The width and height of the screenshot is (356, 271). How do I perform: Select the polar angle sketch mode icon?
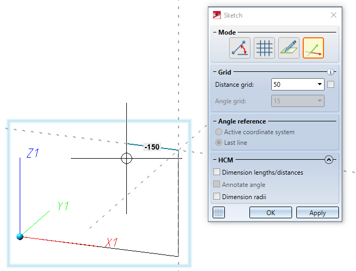(x=240, y=48)
